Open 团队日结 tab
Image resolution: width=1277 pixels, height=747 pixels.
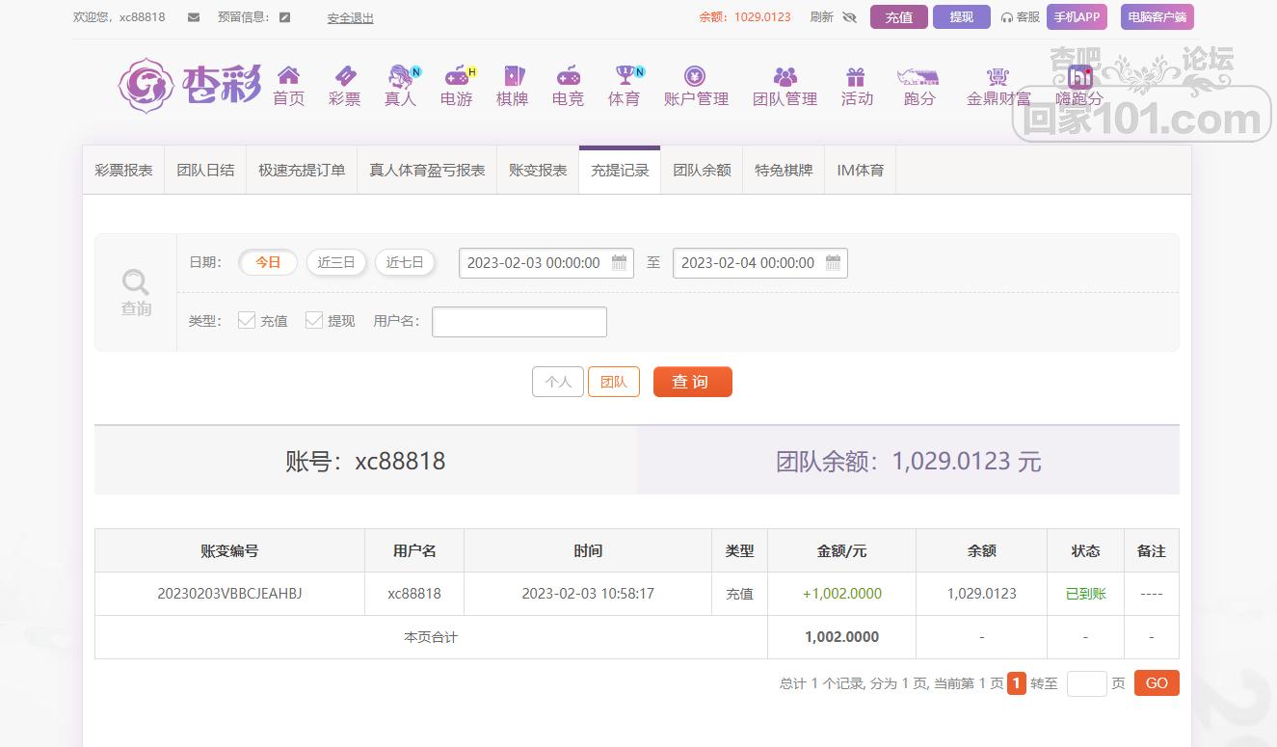(x=205, y=171)
